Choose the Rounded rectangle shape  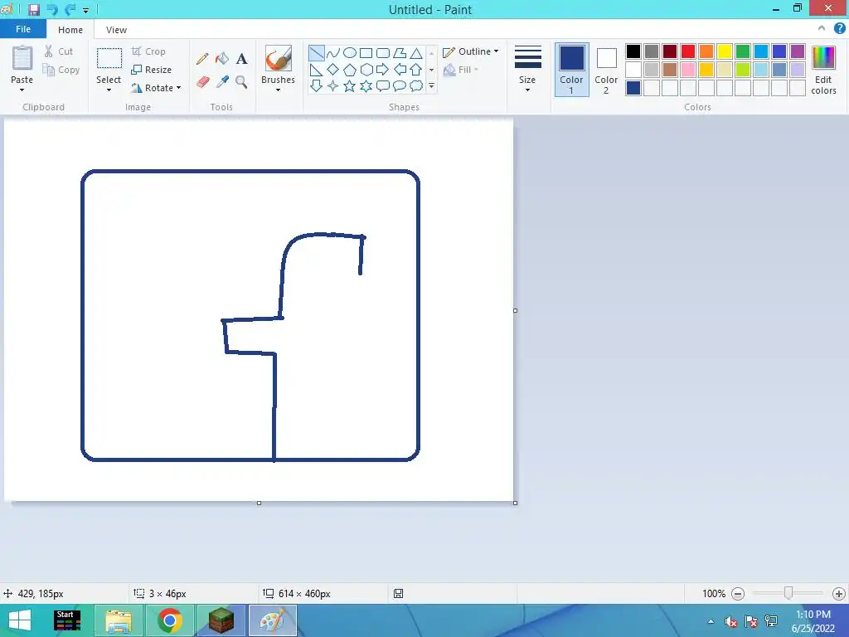coord(383,53)
